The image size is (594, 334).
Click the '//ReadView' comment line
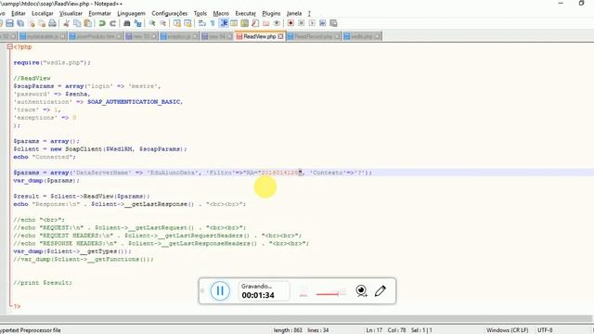[32, 78]
